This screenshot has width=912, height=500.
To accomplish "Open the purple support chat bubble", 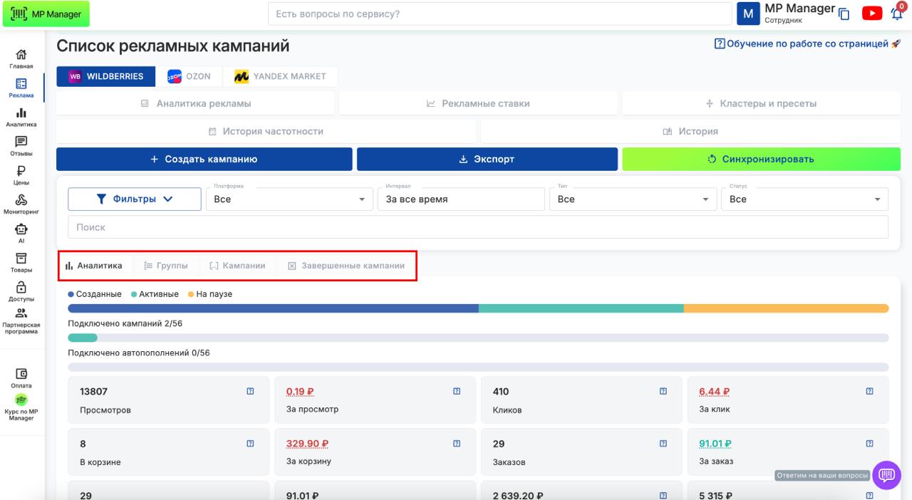I will [x=886, y=474].
